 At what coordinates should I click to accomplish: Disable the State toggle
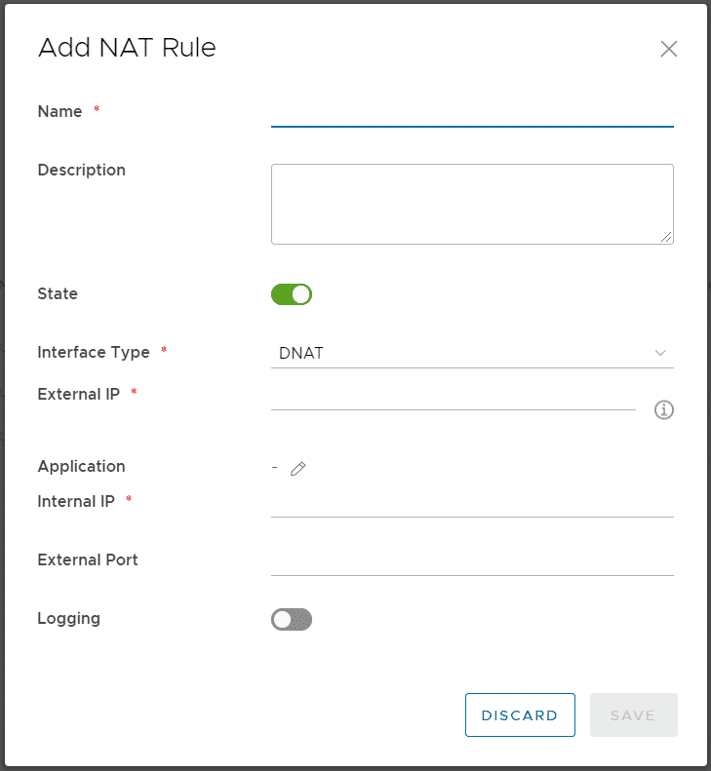(292, 294)
